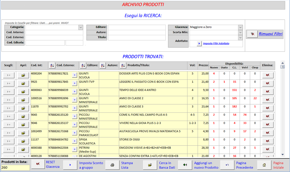Expand the Giacenza dropdown

240,27
